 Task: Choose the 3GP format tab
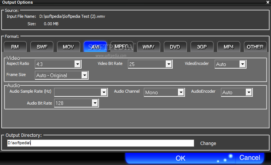(202, 47)
